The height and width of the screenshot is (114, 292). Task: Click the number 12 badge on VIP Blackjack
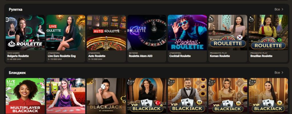pyautogui.click(x=199, y=102)
